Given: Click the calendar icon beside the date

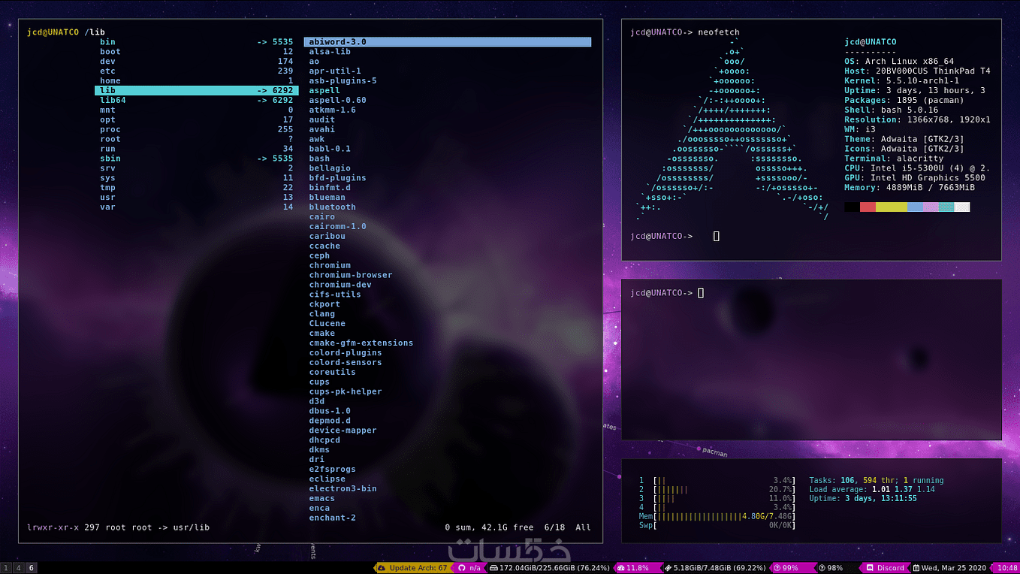Looking at the screenshot, I should coord(917,568).
